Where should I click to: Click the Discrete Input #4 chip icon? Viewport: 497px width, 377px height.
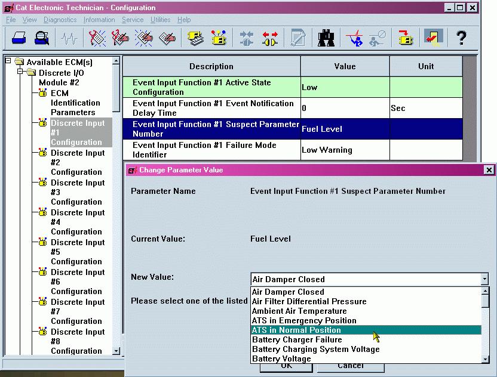[42, 212]
